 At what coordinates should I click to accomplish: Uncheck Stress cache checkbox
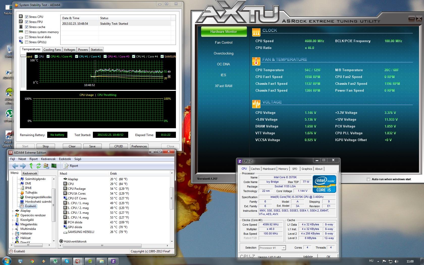[x=26, y=27]
